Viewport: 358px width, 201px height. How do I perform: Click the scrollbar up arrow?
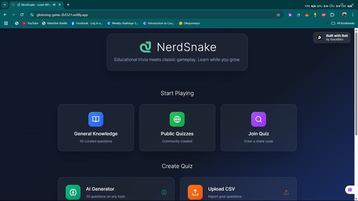[356, 30]
